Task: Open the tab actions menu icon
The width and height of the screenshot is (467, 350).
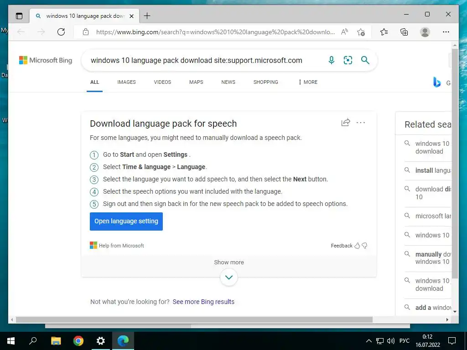Action: coord(19,16)
